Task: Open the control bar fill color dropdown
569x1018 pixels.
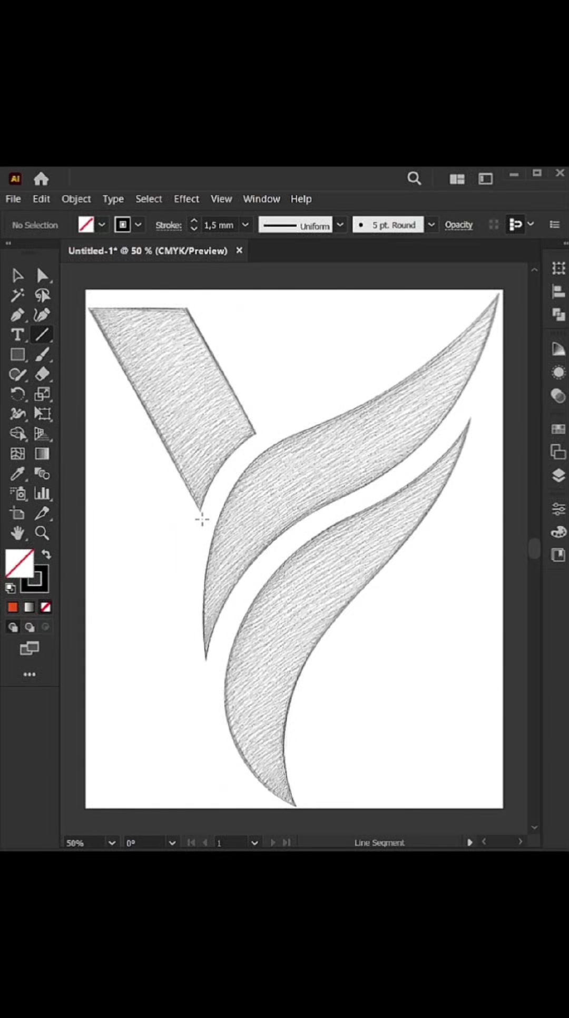Action: 102,224
